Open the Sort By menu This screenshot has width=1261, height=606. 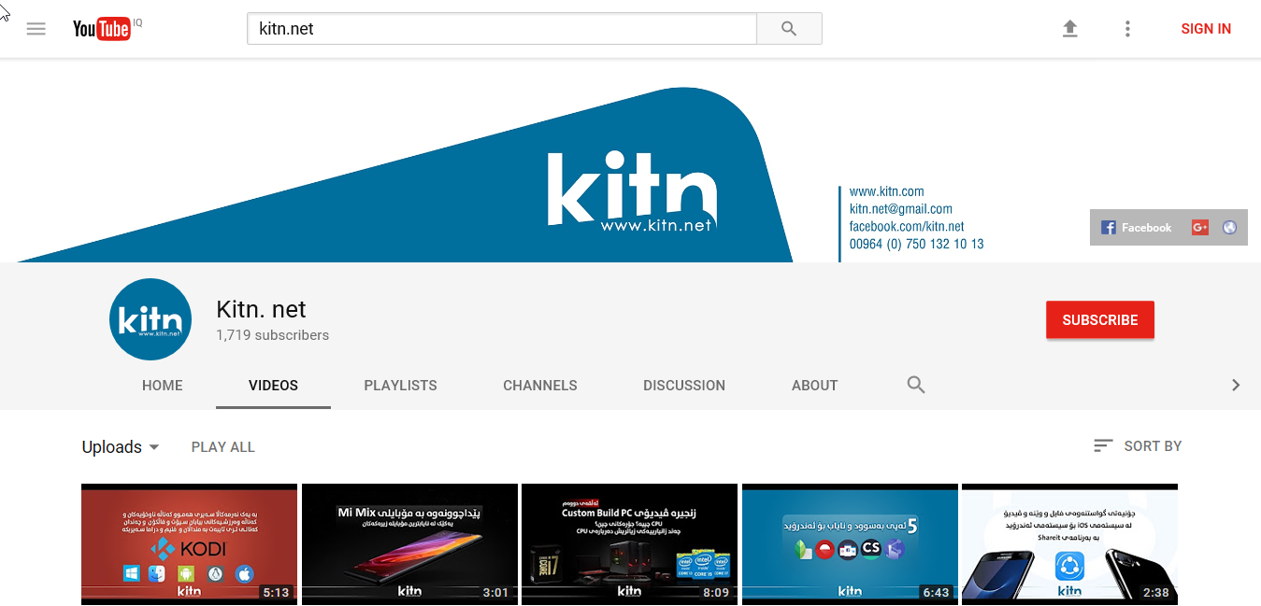(x=1138, y=446)
